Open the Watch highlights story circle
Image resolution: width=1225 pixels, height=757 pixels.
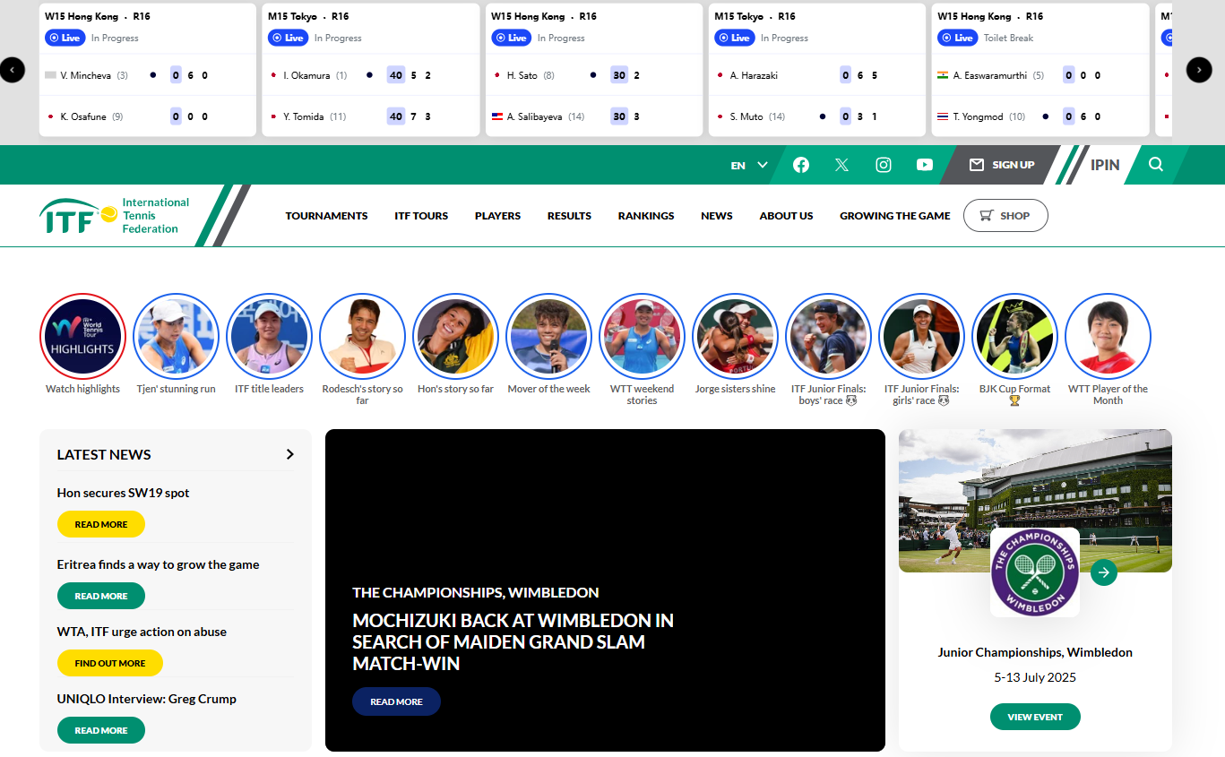coord(82,336)
